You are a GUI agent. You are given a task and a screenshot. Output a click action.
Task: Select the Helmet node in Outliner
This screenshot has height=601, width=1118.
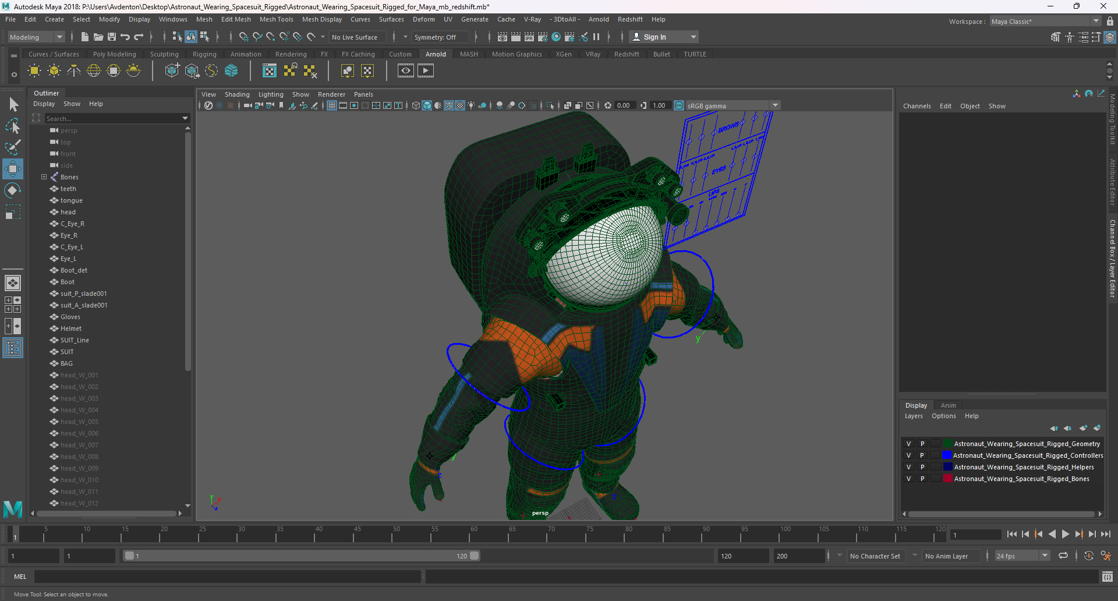(70, 328)
